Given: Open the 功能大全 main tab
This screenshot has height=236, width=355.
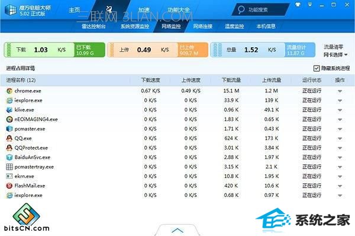Looking at the screenshot, I should 179,10.
